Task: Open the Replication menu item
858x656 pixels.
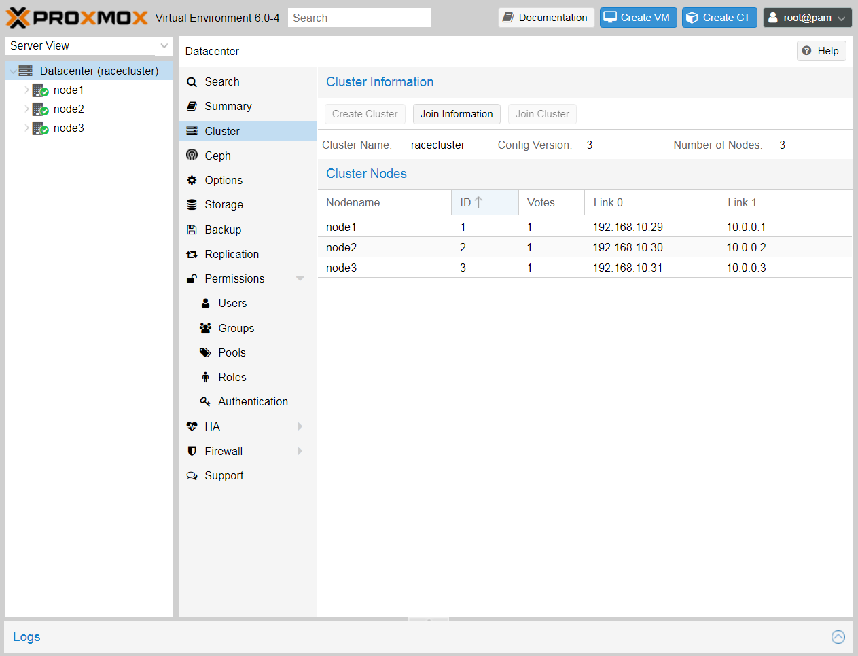Action: click(x=248, y=254)
